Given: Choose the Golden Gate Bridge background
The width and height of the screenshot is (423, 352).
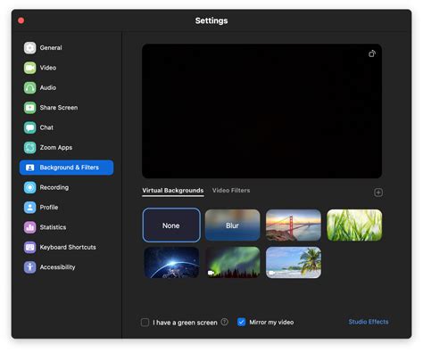Looking at the screenshot, I should [x=294, y=225].
